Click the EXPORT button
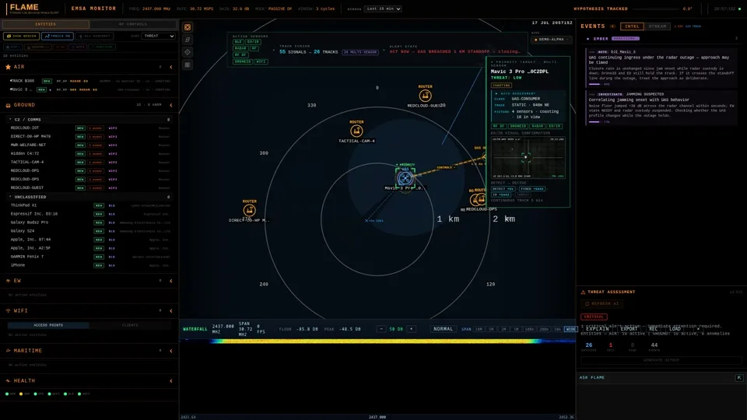 [x=629, y=329]
